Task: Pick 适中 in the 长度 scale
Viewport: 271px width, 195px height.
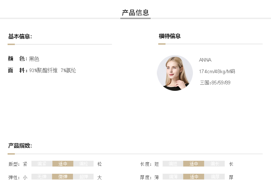Action: [194, 164]
